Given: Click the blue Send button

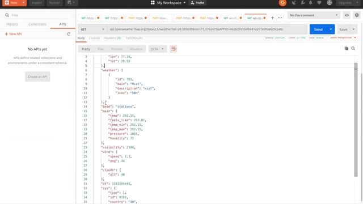Looking at the screenshot, I should click(318, 29).
